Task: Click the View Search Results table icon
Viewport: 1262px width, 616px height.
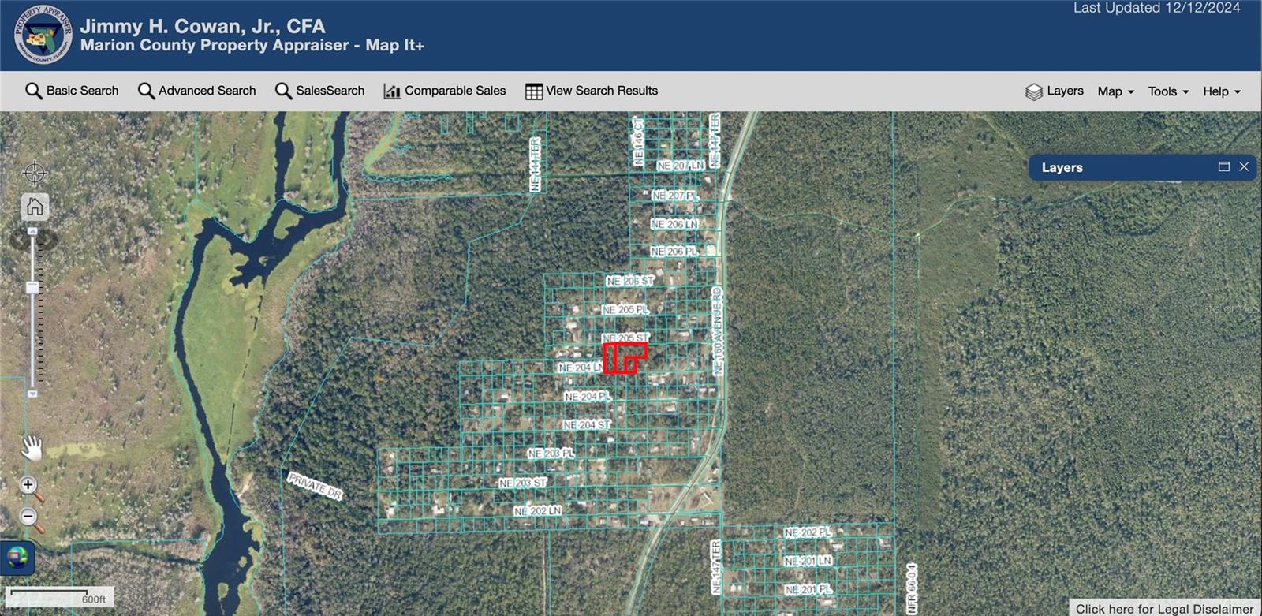Action: tap(534, 91)
